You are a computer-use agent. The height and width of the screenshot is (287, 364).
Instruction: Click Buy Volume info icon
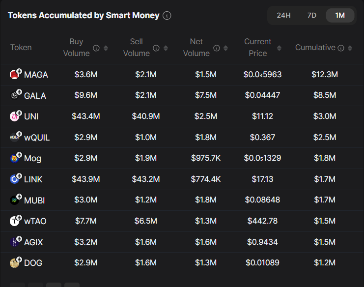(x=96, y=48)
